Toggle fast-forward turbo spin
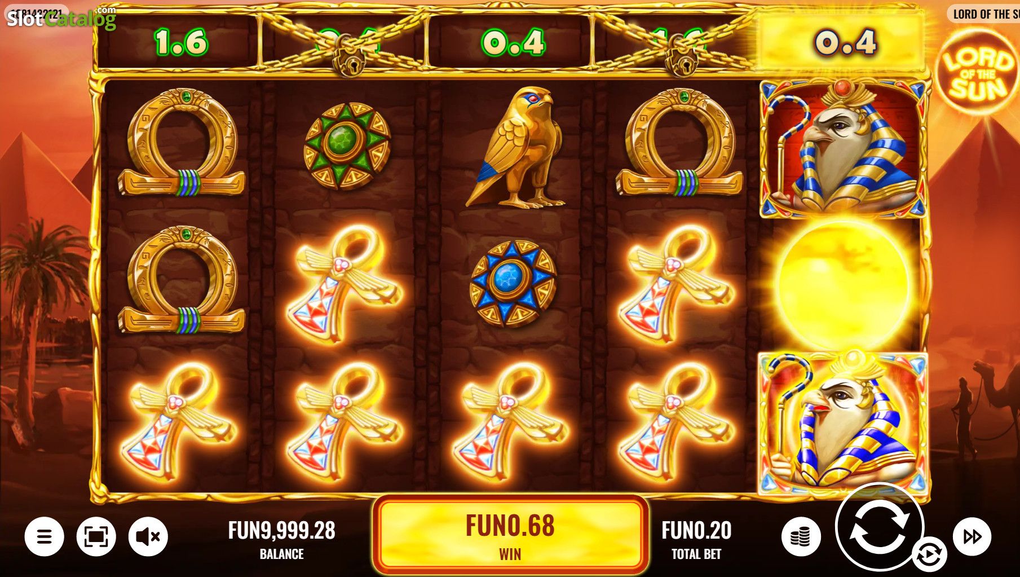The image size is (1020, 577). click(972, 536)
